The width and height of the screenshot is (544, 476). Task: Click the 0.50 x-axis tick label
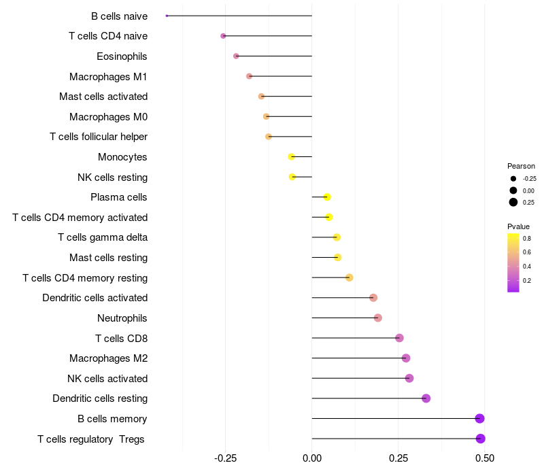tap(485, 458)
